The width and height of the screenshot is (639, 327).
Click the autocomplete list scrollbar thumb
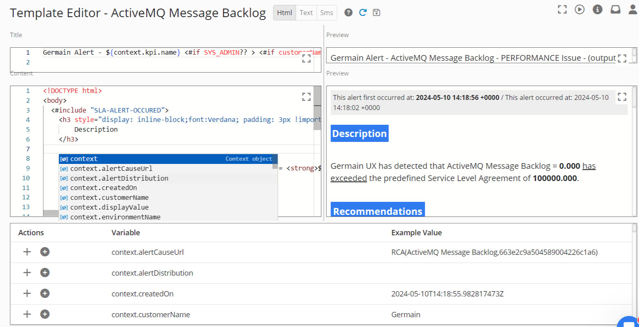tap(275, 161)
